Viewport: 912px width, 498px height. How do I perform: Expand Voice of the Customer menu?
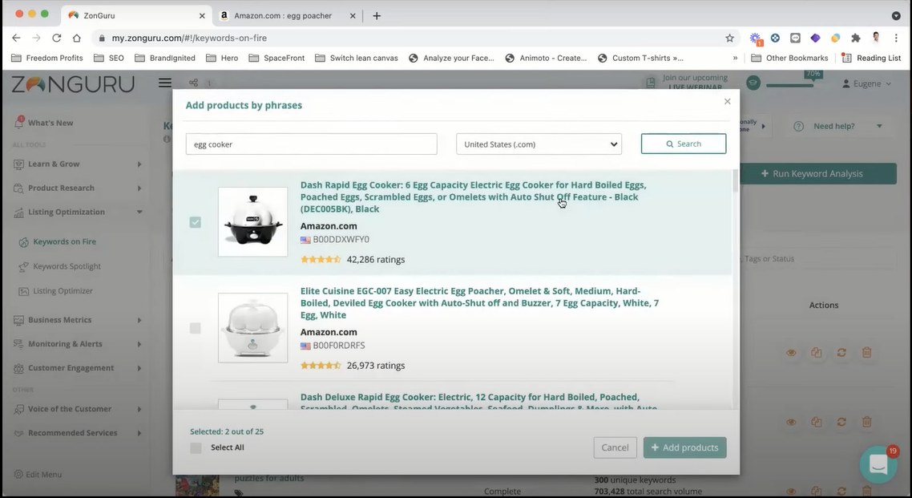[x=78, y=409]
